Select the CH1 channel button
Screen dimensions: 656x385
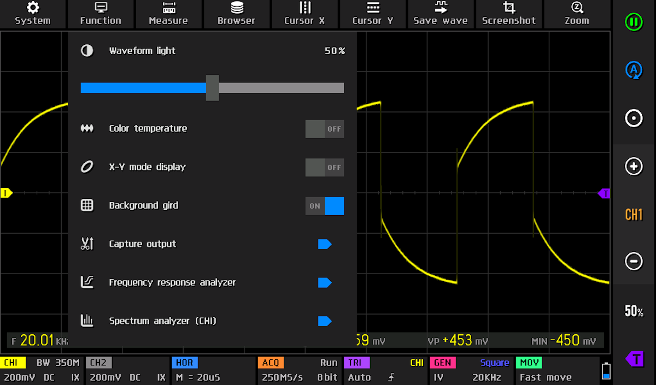coord(634,215)
